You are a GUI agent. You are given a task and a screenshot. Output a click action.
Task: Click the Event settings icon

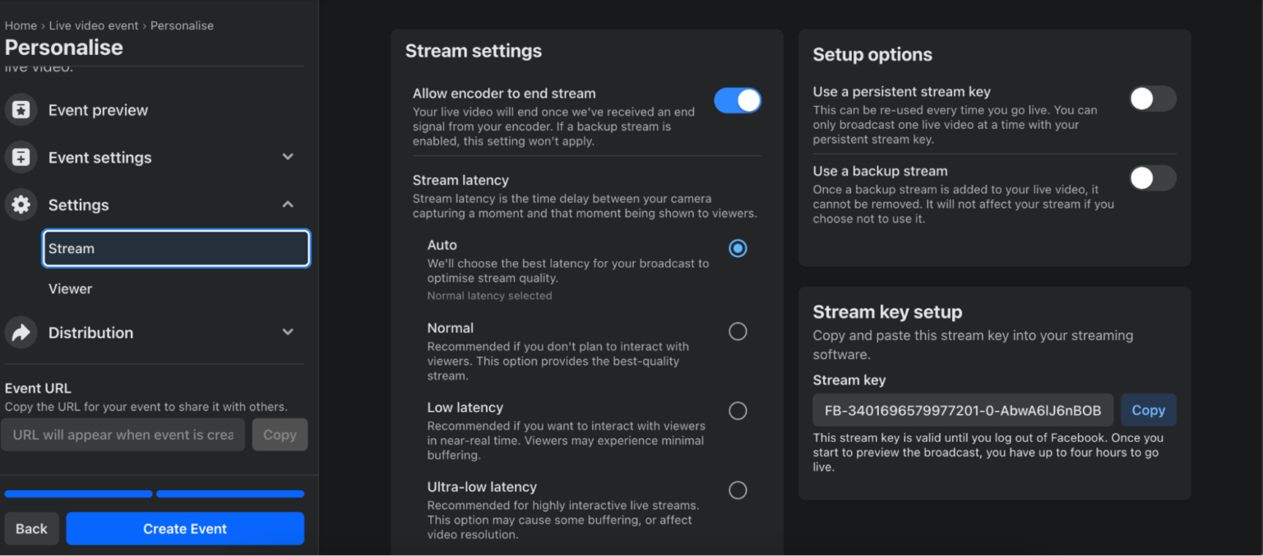click(x=21, y=157)
